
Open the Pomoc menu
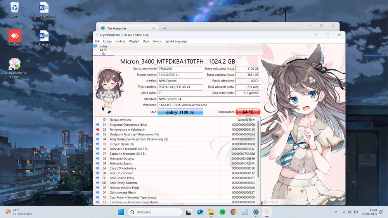point(157,42)
